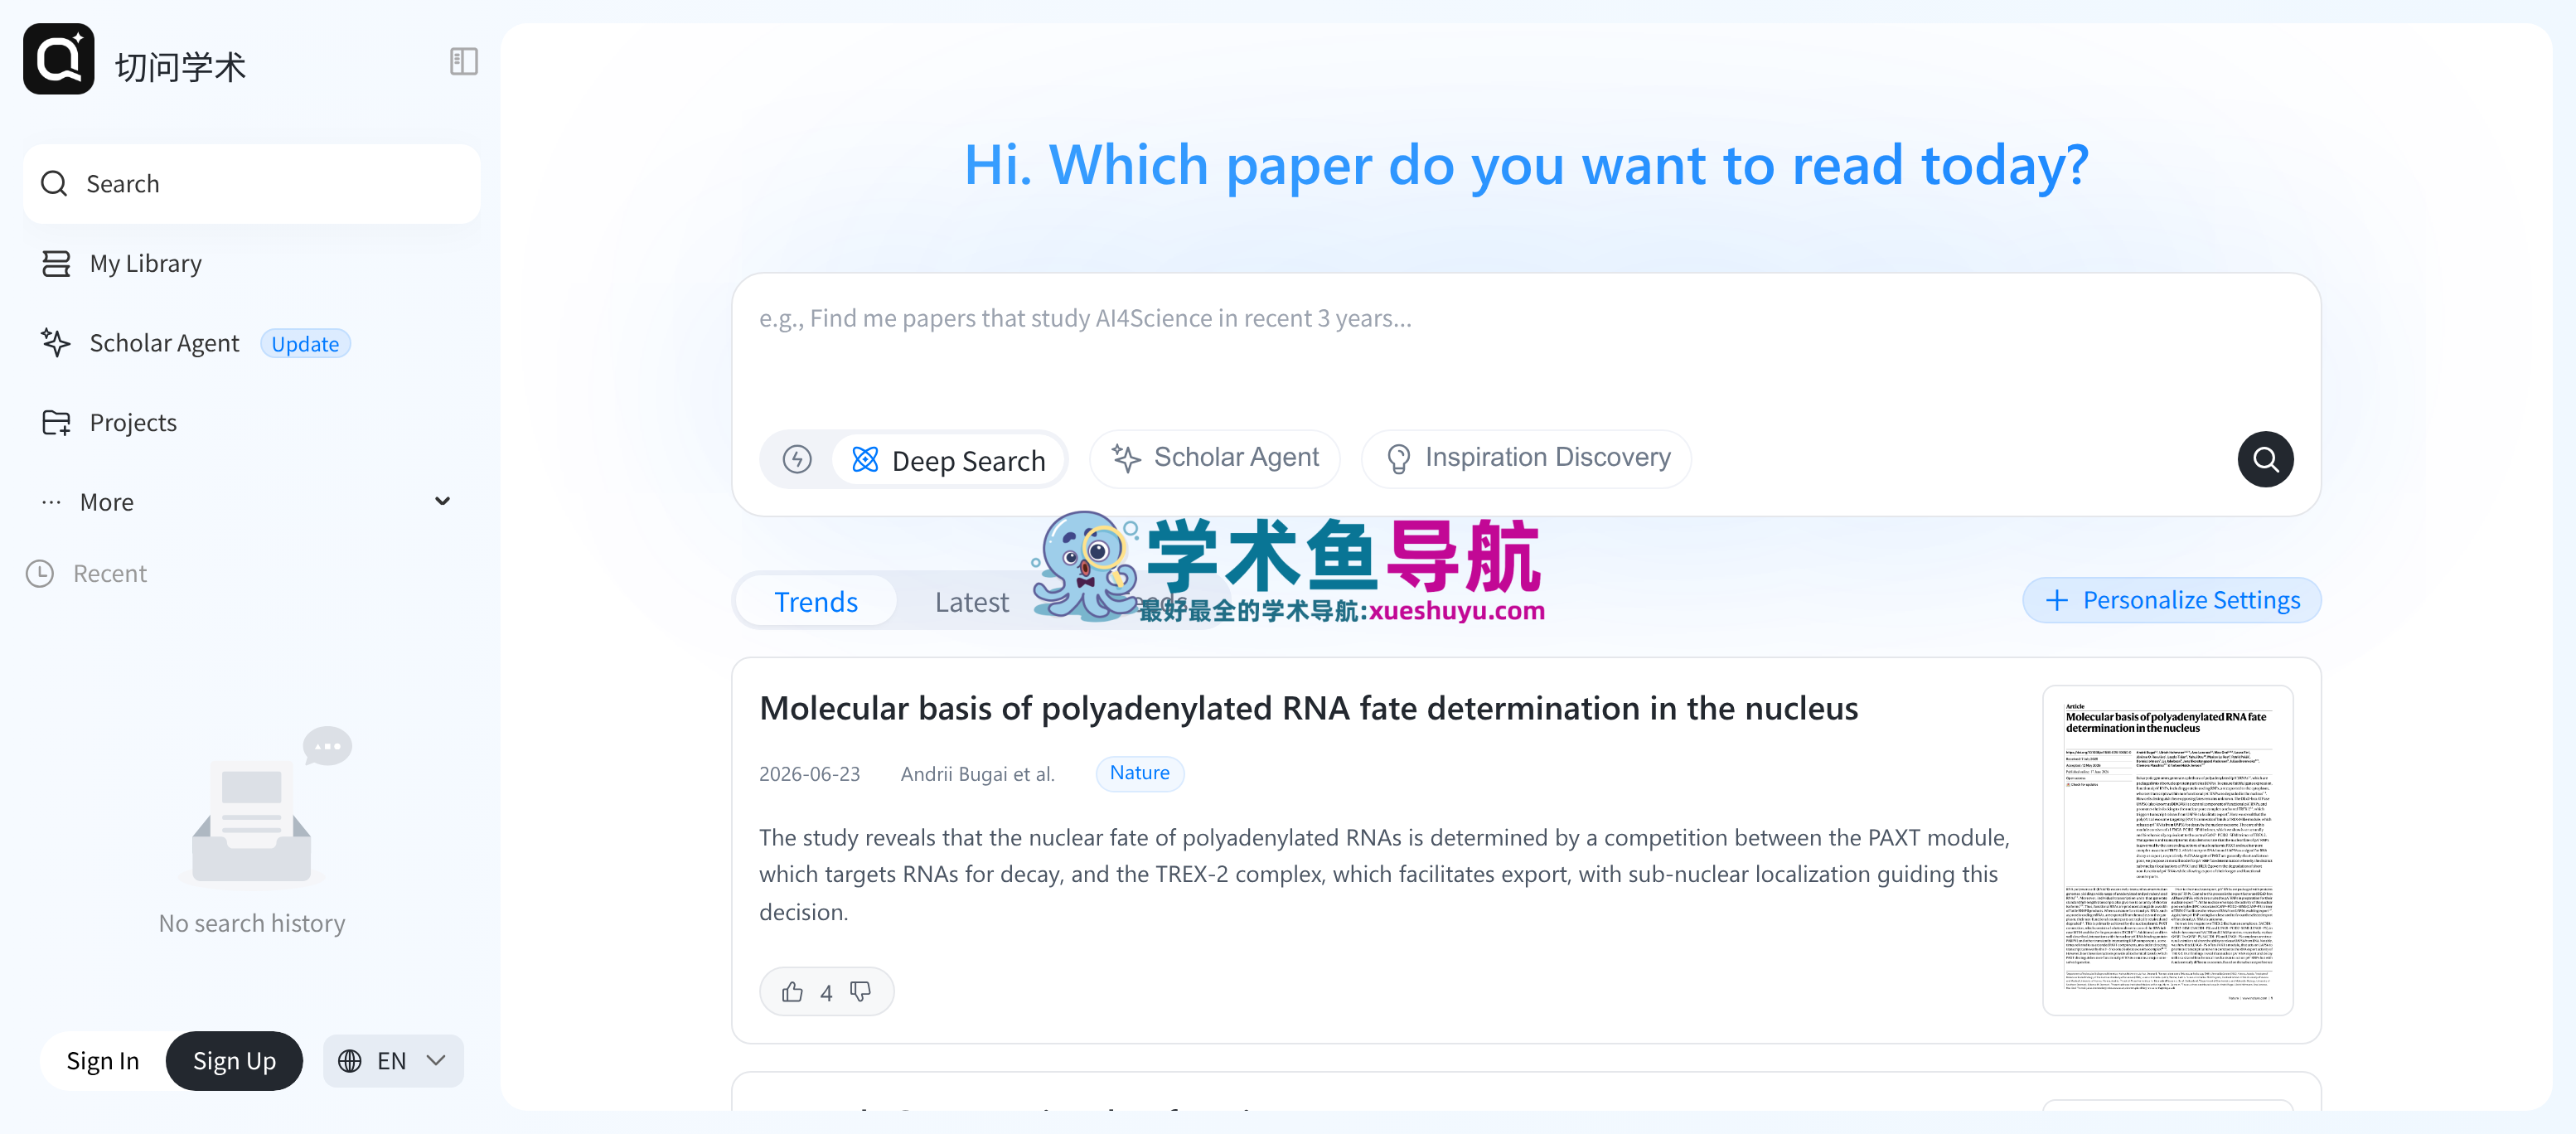
Task: Click the Deep Search atom icon
Action: click(865, 460)
